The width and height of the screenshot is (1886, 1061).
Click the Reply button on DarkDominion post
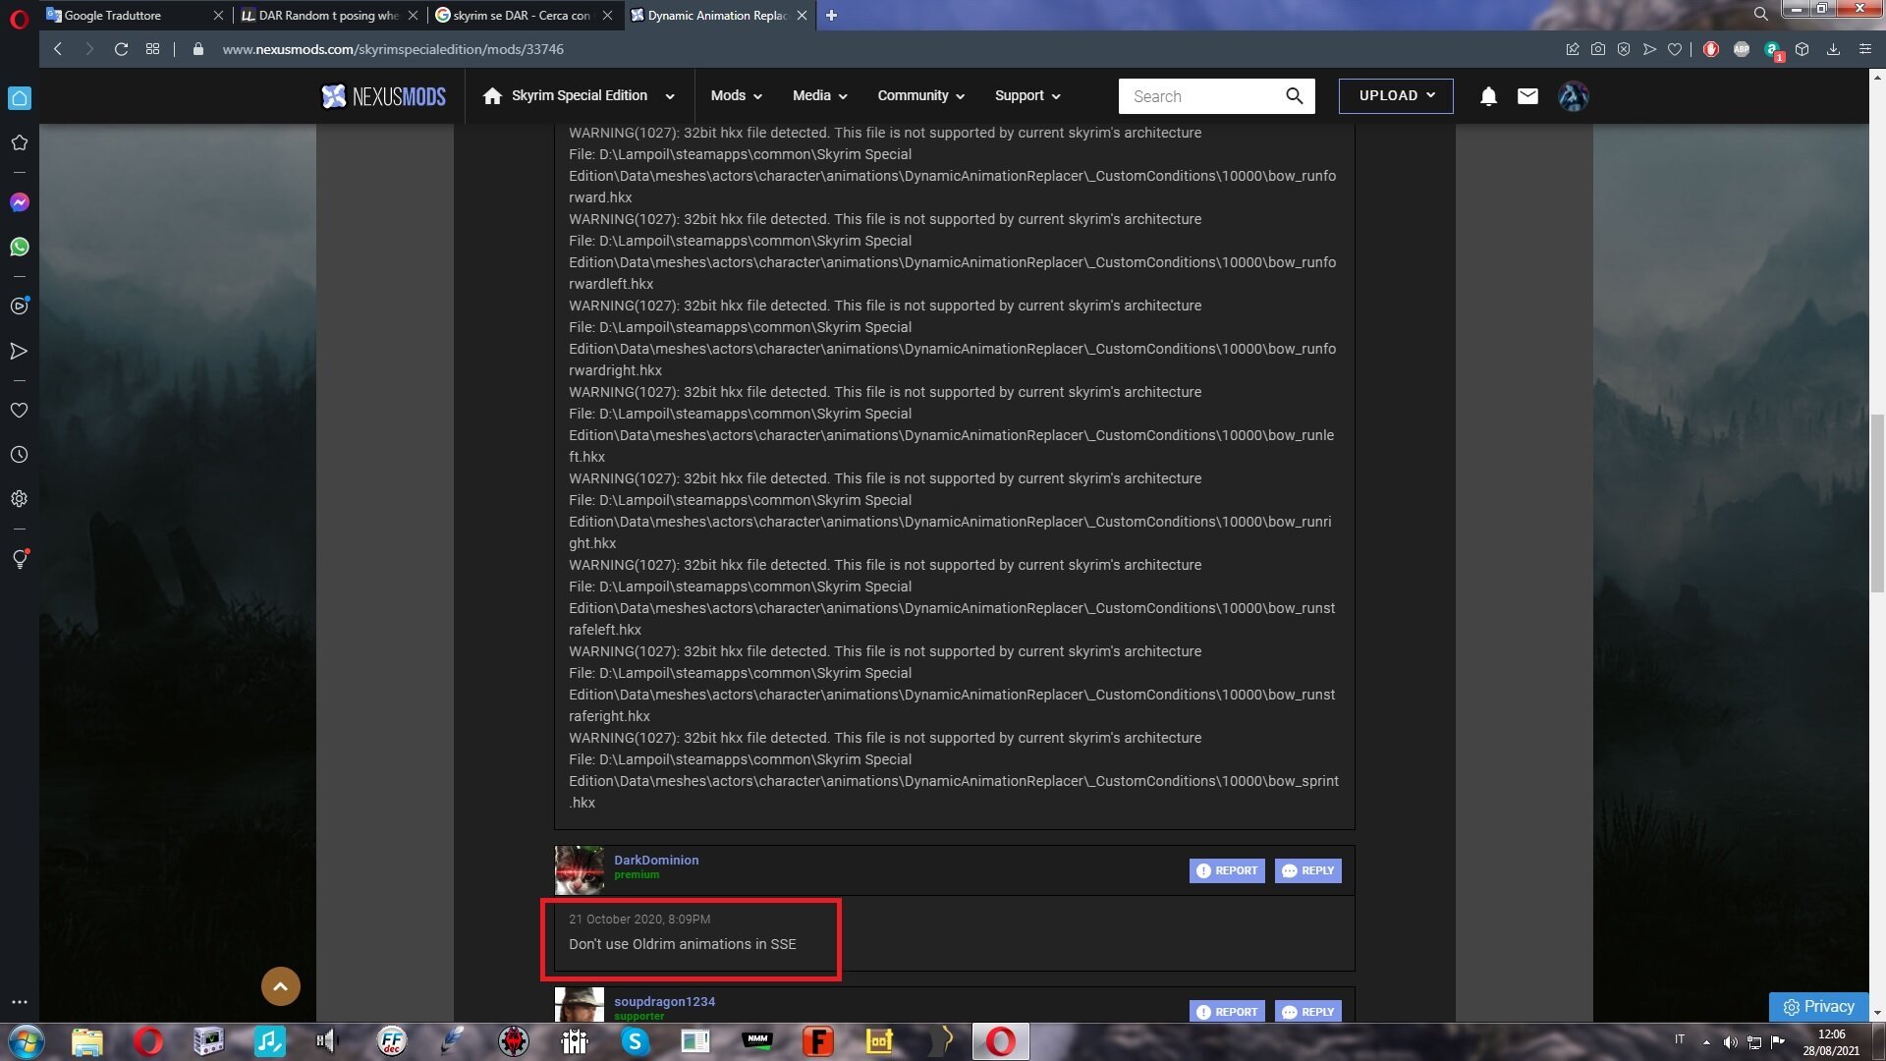click(x=1308, y=869)
